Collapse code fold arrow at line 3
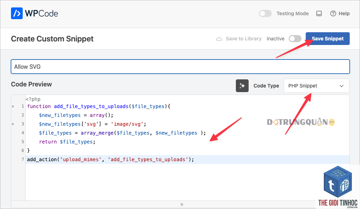This screenshot has height=209, width=360. click(x=13, y=124)
